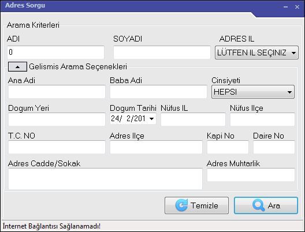Click into the Nüfus Ilçe field
This screenshot has height=232, width=305.
(x=262, y=119)
